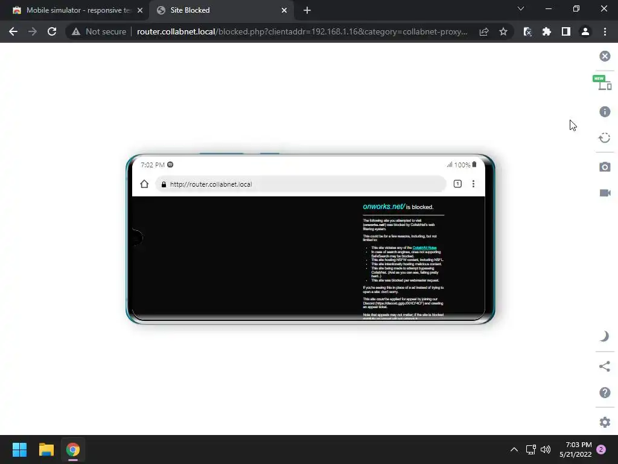Start video recording of the simulator
Viewport: 618px width, 464px height.
coord(605,193)
